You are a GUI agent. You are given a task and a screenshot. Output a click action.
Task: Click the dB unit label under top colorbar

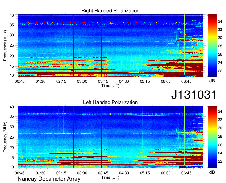(x=212, y=81)
